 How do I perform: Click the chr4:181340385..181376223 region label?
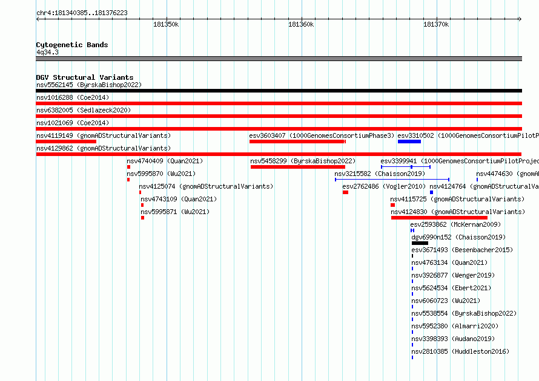click(82, 13)
